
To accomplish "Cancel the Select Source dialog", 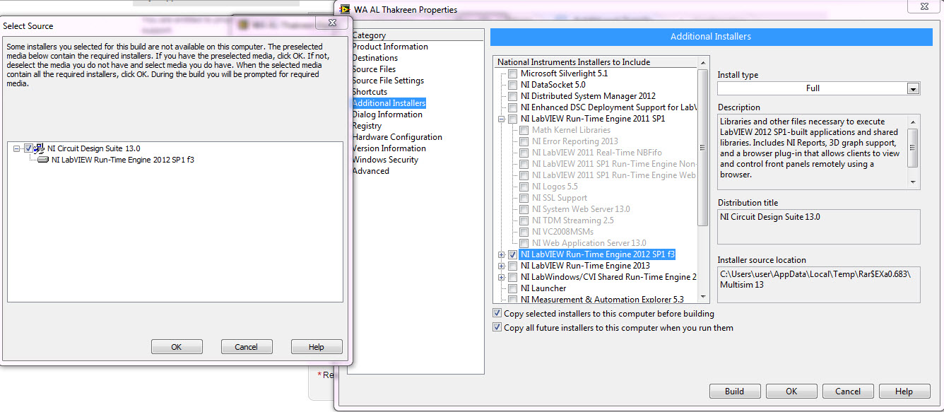I will pos(247,347).
